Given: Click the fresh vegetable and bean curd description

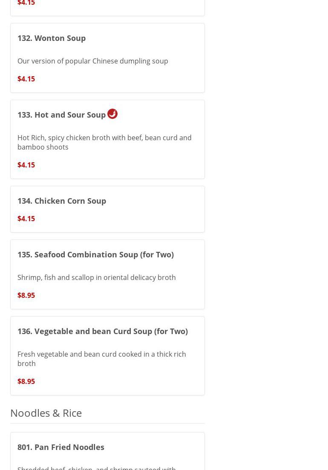Looking at the screenshot, I should (x=102, y=359).
